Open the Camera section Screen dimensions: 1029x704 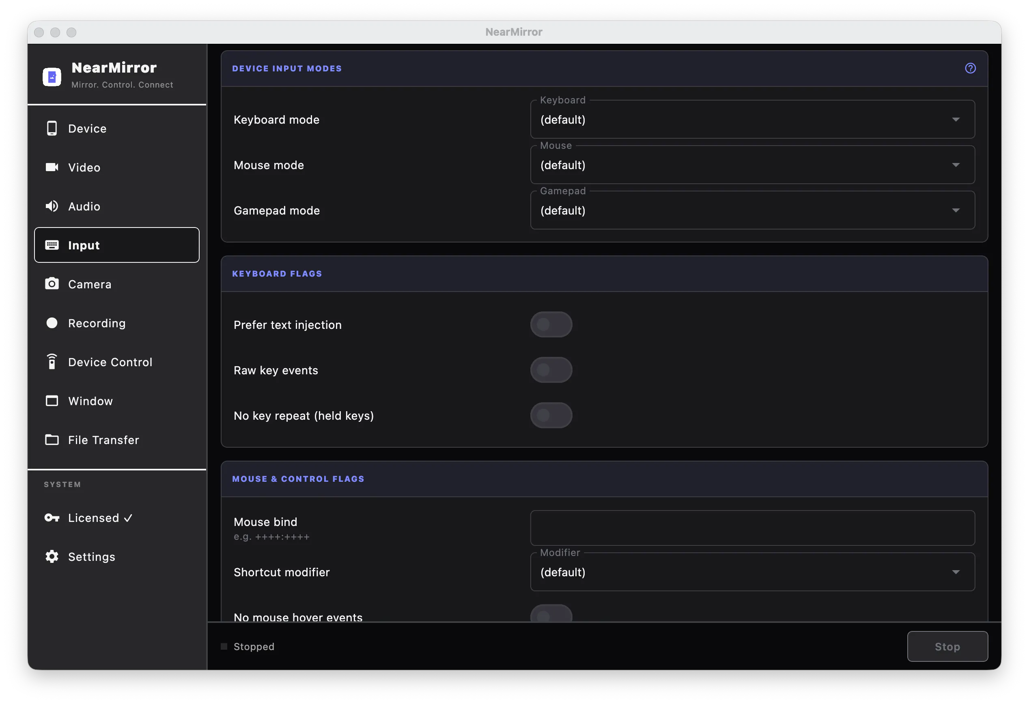(117, 284)
